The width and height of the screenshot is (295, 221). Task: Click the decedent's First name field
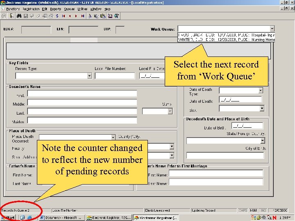click(x=82, y=93)
